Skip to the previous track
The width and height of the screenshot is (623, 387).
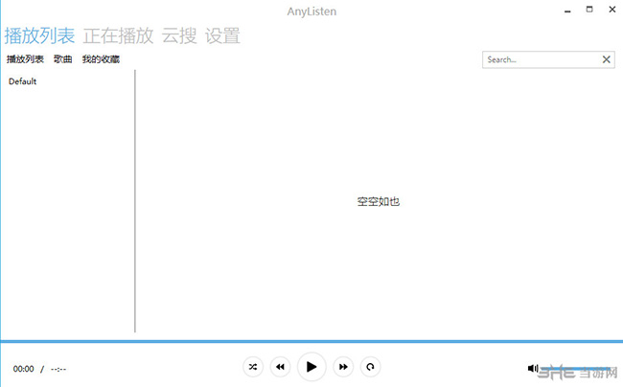[280, 367]
